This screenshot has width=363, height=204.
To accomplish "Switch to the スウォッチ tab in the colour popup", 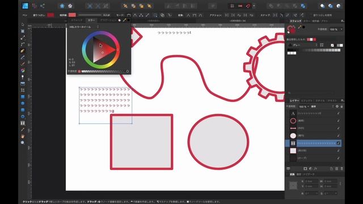I will pos(77,20).
